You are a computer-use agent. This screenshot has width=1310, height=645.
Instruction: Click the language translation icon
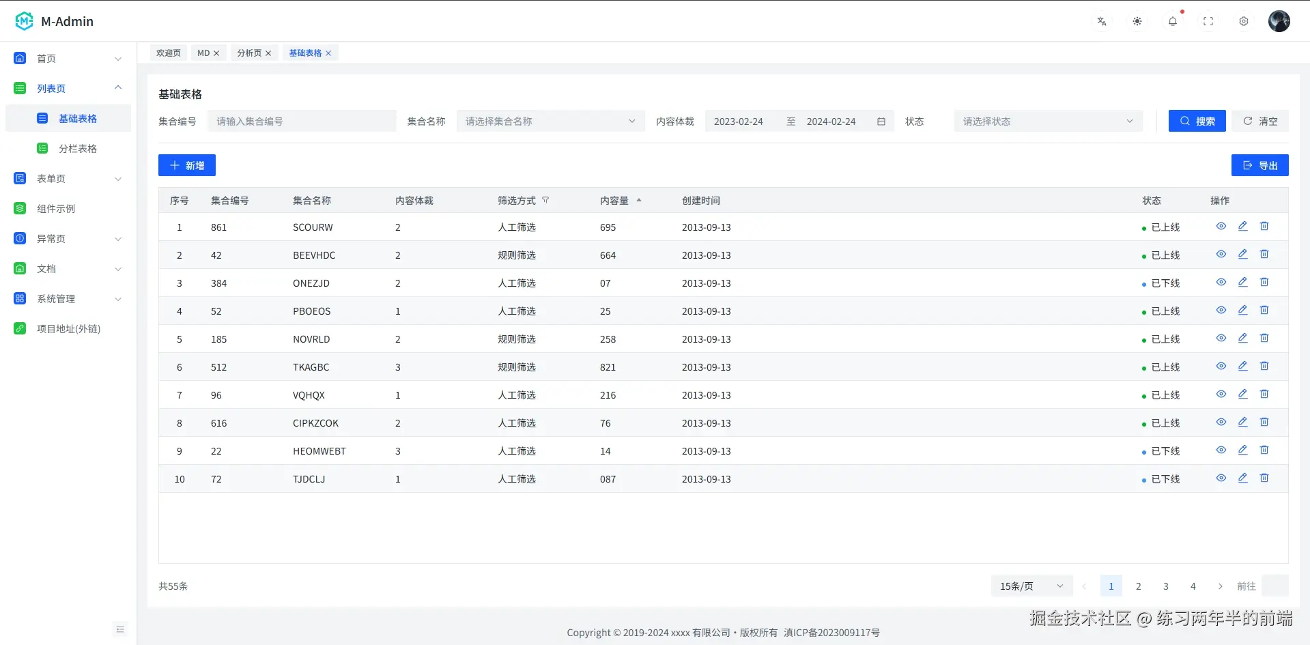pos(1101,21)
